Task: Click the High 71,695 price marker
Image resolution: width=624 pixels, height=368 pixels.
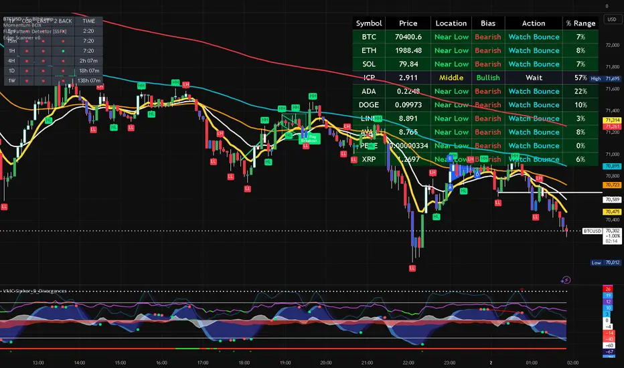Action: [x=605, y=79]
